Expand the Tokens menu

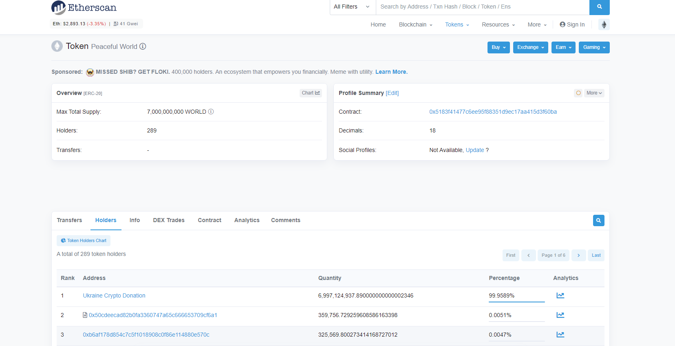coord(457,24)
